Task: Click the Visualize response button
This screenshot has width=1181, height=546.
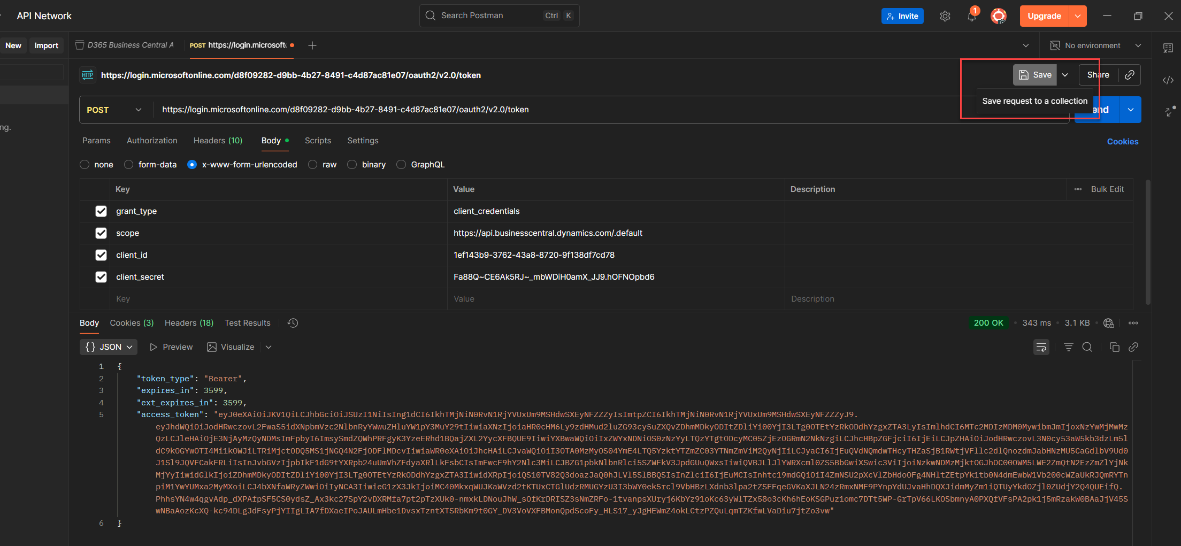Action: 231,347
